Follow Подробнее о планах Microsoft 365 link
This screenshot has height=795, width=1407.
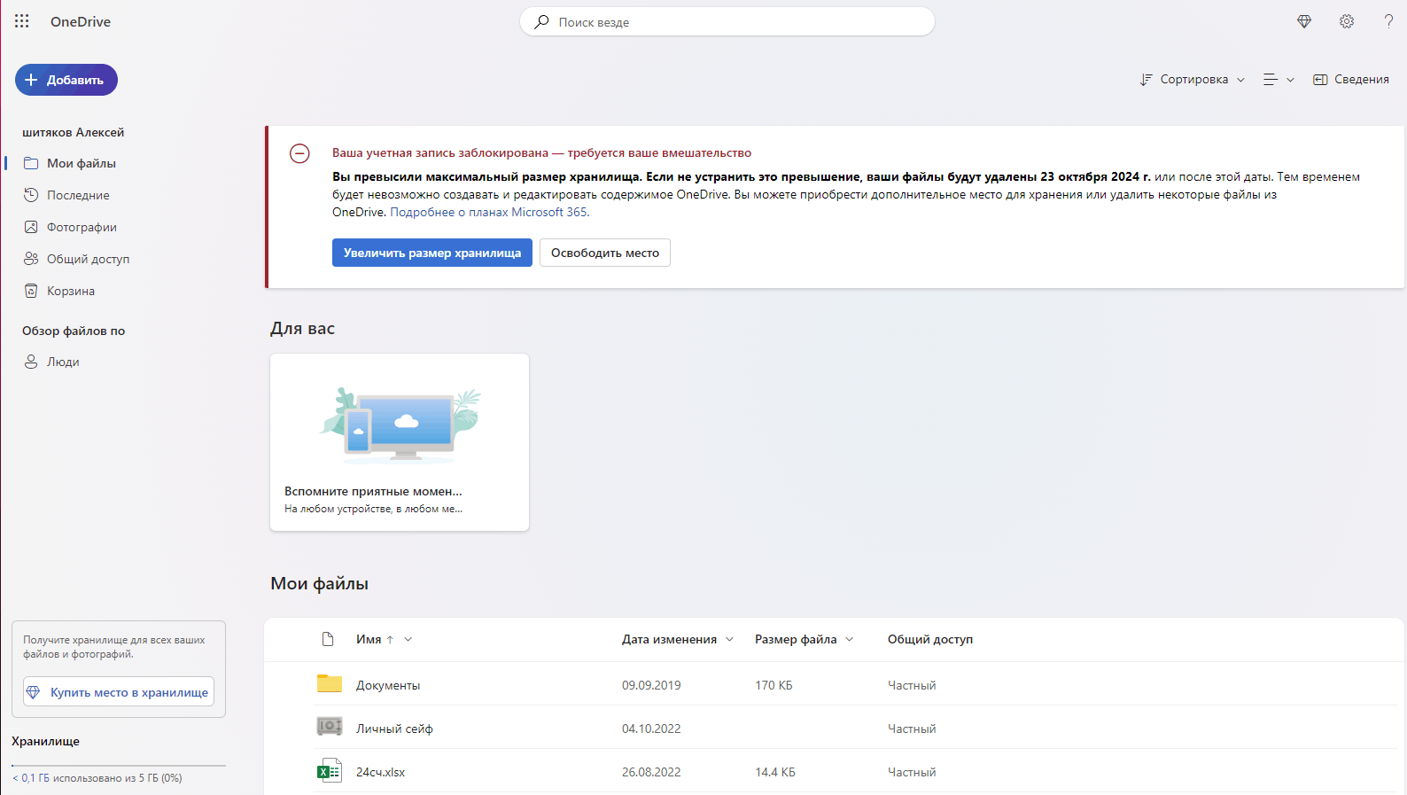pyautogui.click(x=490, y=212)
